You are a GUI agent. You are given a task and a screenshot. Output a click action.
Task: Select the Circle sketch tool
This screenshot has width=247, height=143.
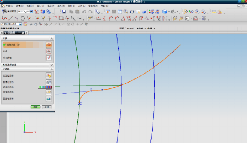22,19
